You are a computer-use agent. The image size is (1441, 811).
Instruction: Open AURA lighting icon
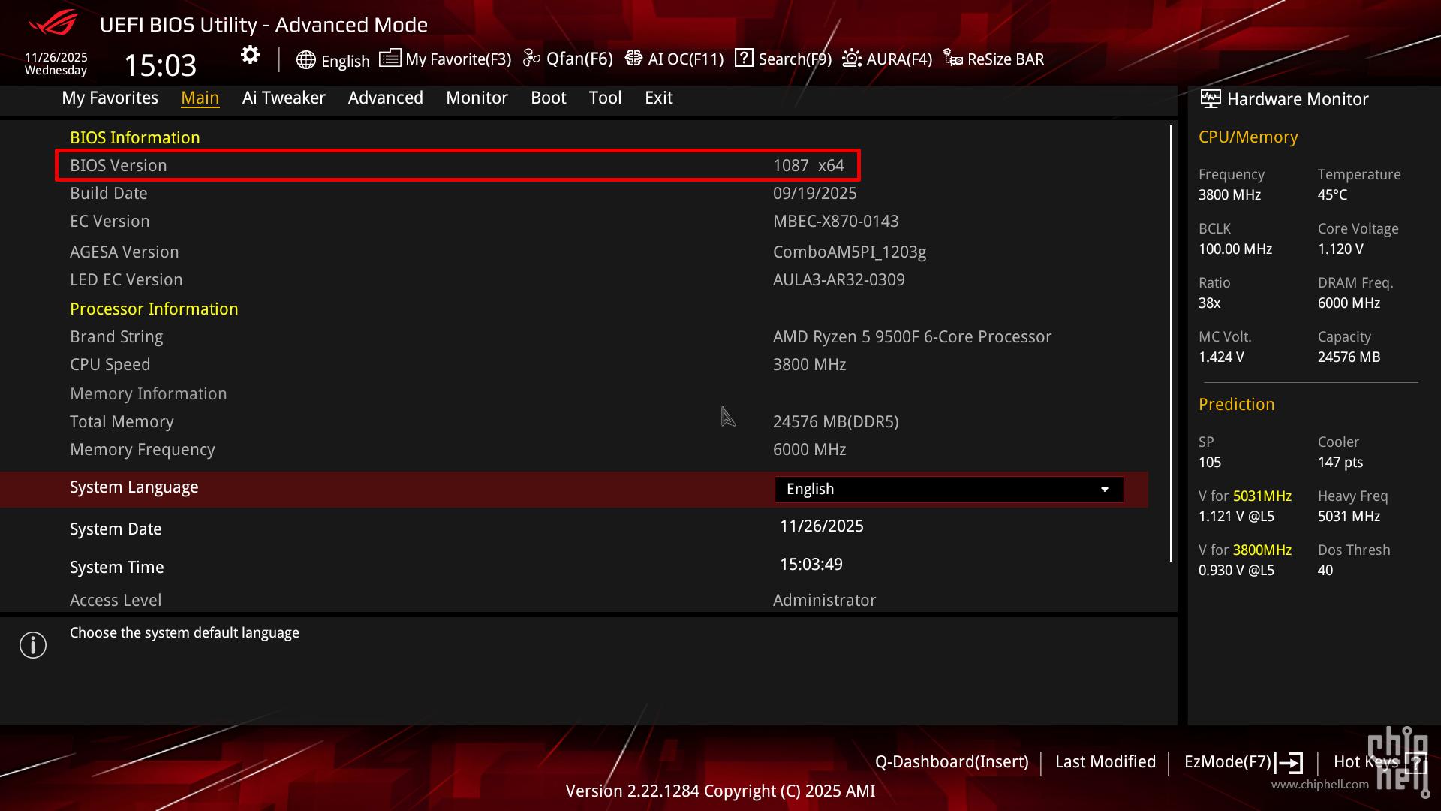(852, 59)
